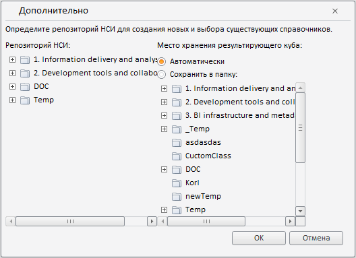Select the DOC item in right folder tree
The height and width of the screenshot is (258, 356).
(x=193, y=169)
